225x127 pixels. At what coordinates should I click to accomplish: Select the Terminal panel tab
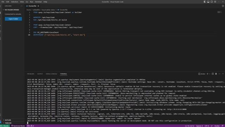coord(64,74)
